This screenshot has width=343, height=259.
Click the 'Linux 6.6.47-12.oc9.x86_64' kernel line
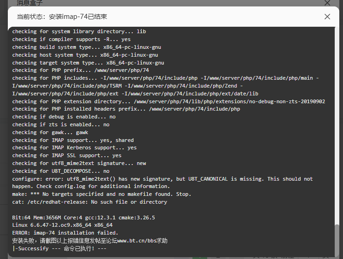(62, 225)
